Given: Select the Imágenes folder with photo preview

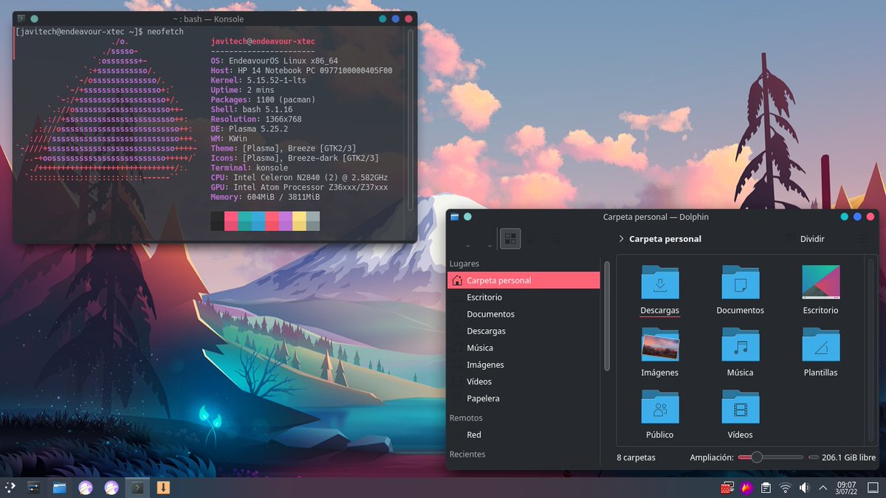Looking at the screenshot, I should (660, 345).
